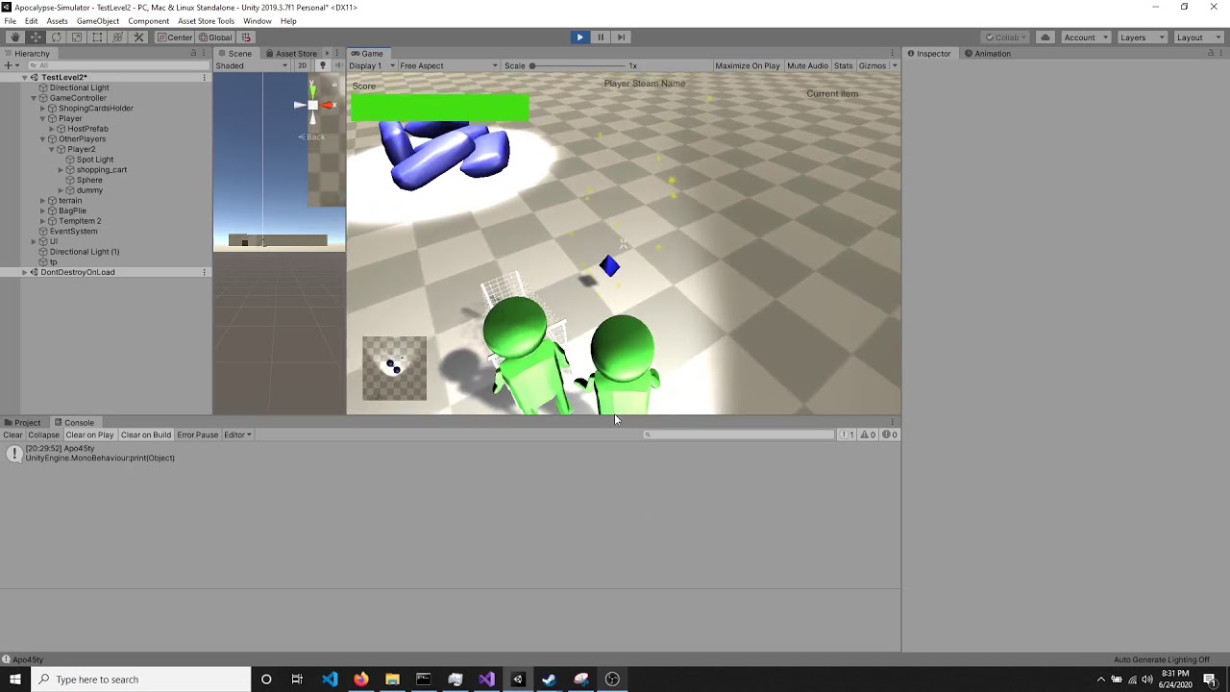This screenshot has width=1230, height=692.
Task: Open DontDestroyOnLoad scene options menu
Action: coord(204,272)
